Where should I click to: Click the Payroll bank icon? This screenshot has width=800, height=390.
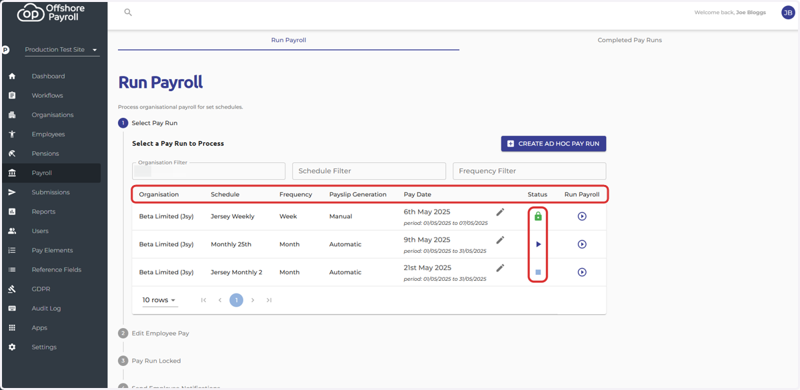[12, 173]
